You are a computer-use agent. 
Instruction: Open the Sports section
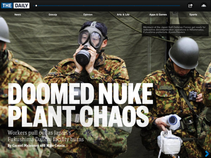pyautogui.click(x=193, y=14)
